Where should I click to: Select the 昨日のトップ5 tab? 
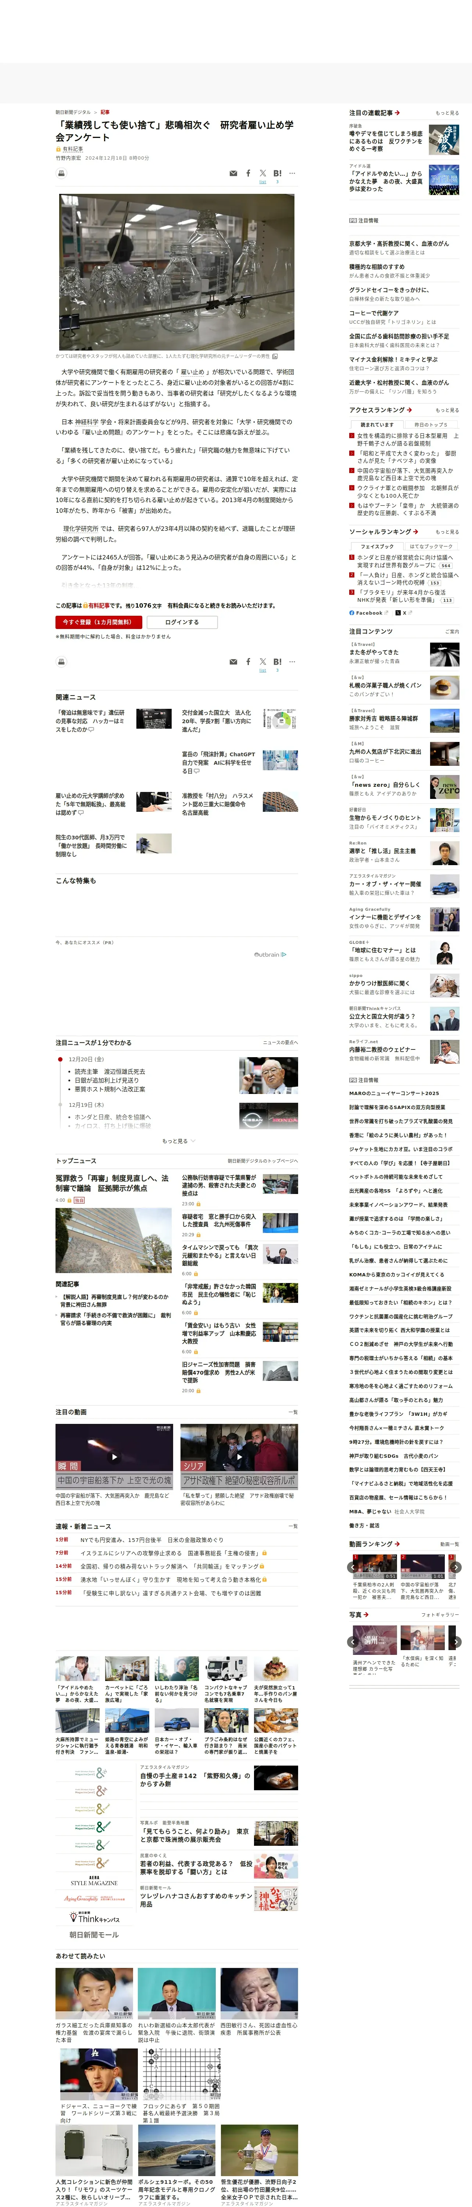pyautogui.click(x=432, y=425)
